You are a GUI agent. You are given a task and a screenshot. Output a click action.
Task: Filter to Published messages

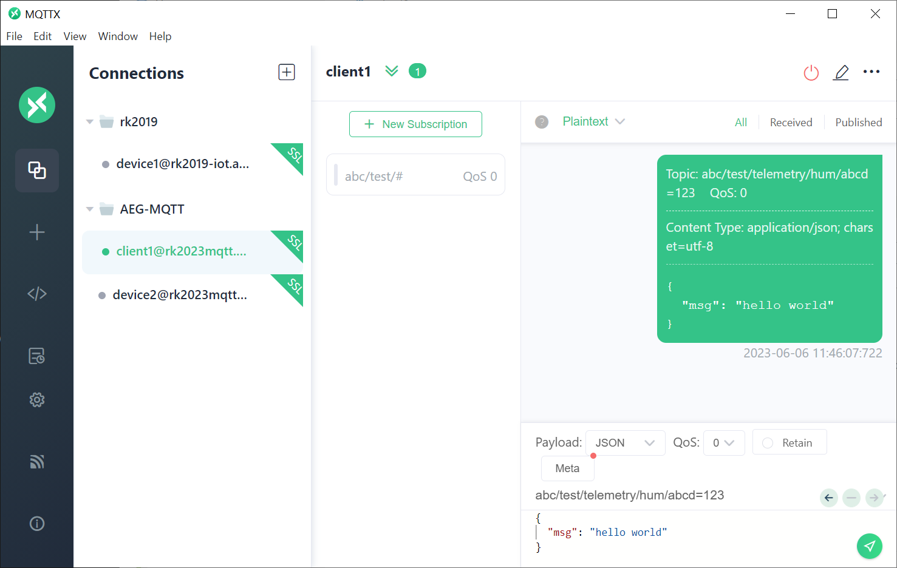click(859, 123)
